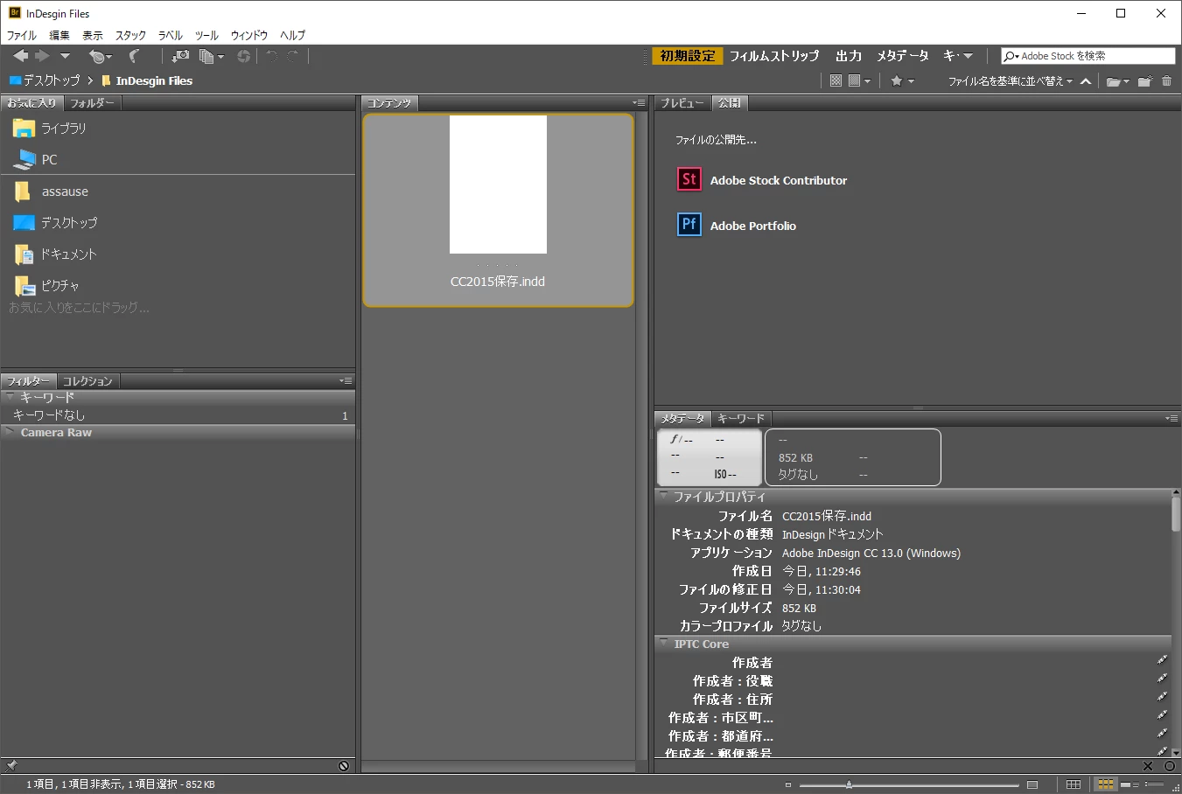This screenshot has height=794, width=1182.
Task: Click the larger thumbnail size icon
Action: click(1032, 784)
